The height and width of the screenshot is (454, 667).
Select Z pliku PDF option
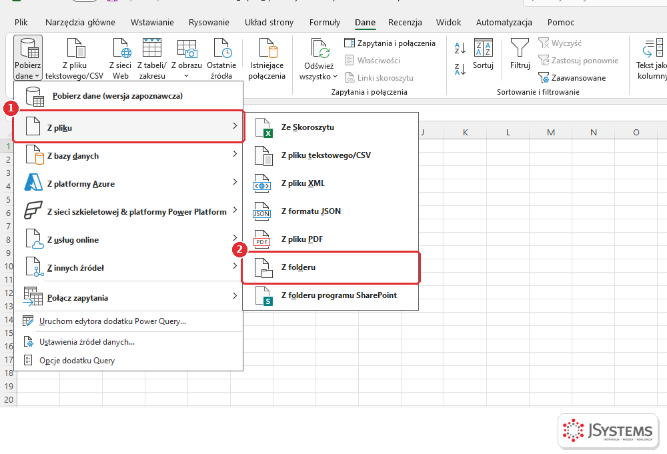pos(331,239)
